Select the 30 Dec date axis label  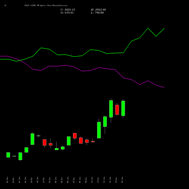click(37, 180)
